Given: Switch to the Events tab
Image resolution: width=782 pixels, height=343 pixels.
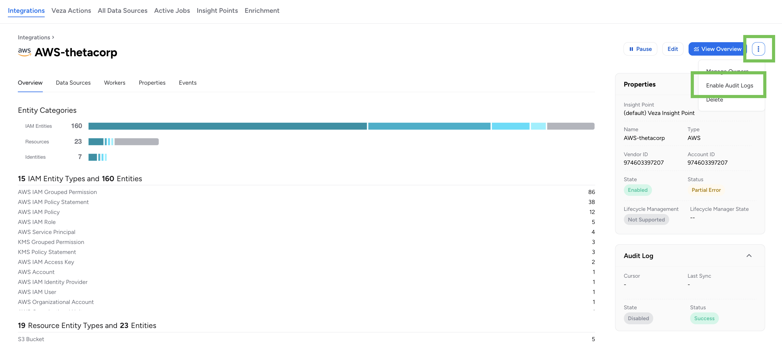Looking at the screenshot, I should coord(188,82).
